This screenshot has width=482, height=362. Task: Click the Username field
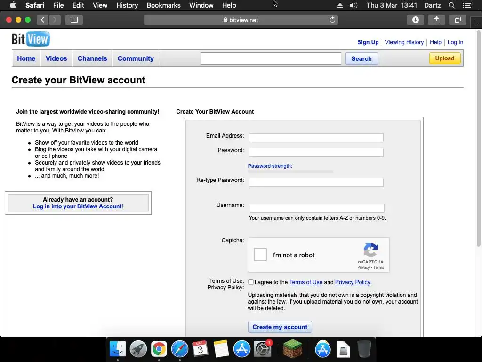coord(317,208)
